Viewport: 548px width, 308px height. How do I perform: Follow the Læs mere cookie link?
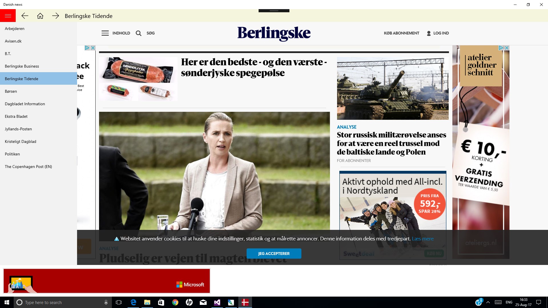pyautogui.click(x=422, y=239)
